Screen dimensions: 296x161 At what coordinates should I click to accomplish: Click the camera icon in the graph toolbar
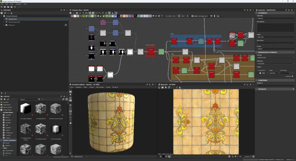click(x=77, y=13)
